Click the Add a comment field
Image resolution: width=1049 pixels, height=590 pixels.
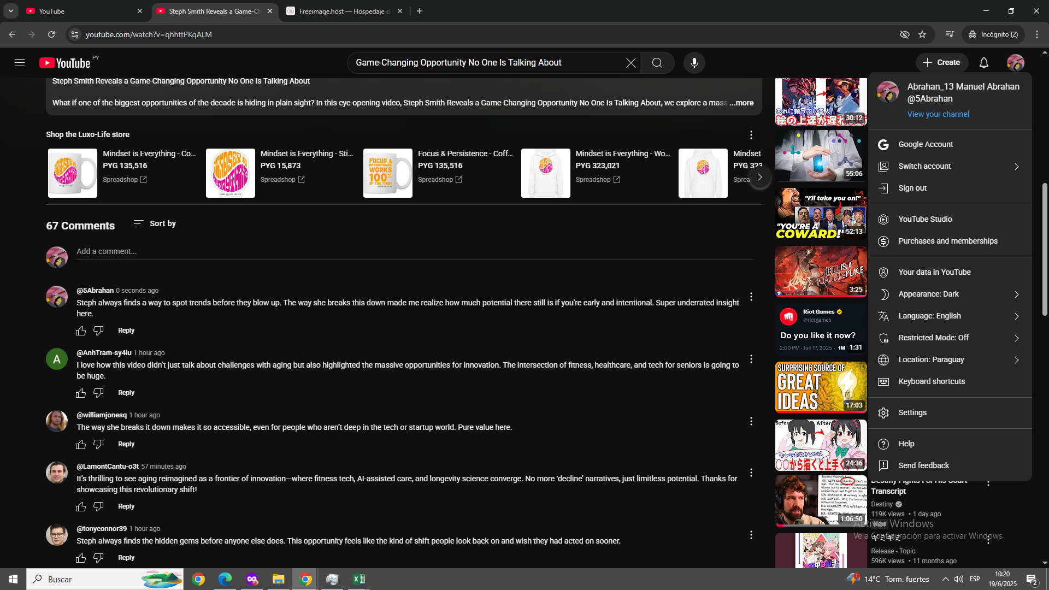415,251
